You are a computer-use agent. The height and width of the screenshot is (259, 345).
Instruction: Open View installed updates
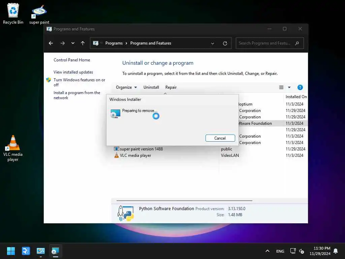pos(73,72)
